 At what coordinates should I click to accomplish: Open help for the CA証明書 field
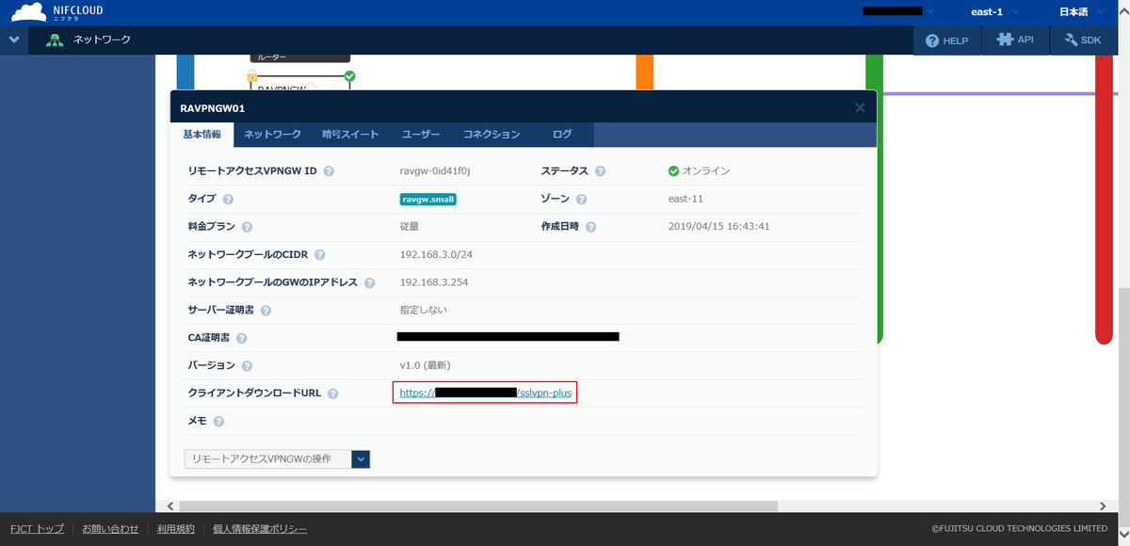coord(244,337)
